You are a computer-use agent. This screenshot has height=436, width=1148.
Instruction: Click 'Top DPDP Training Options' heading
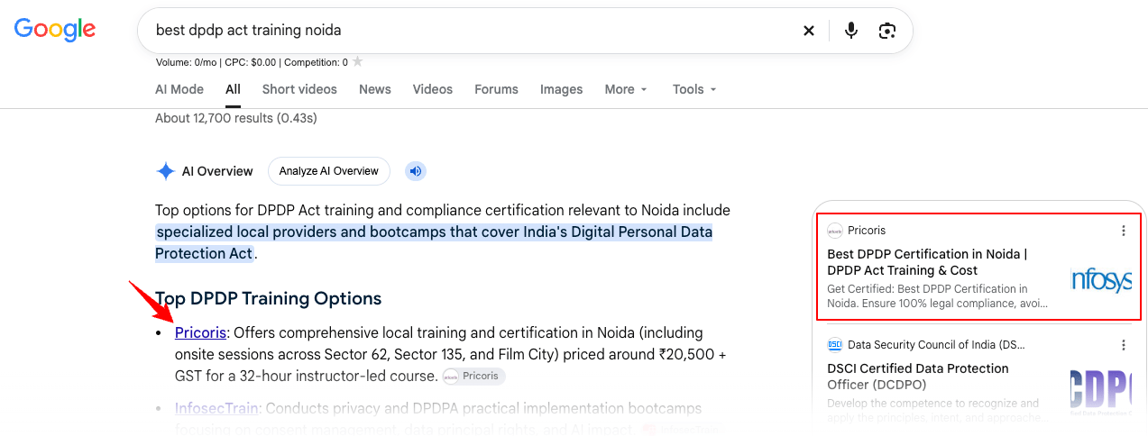point(269,298)
